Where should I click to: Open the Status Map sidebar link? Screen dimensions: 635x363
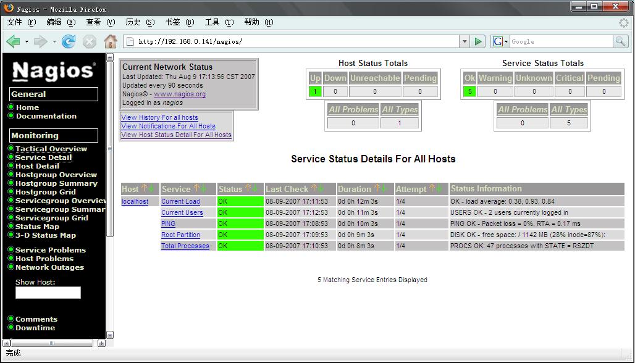[37, 226]
